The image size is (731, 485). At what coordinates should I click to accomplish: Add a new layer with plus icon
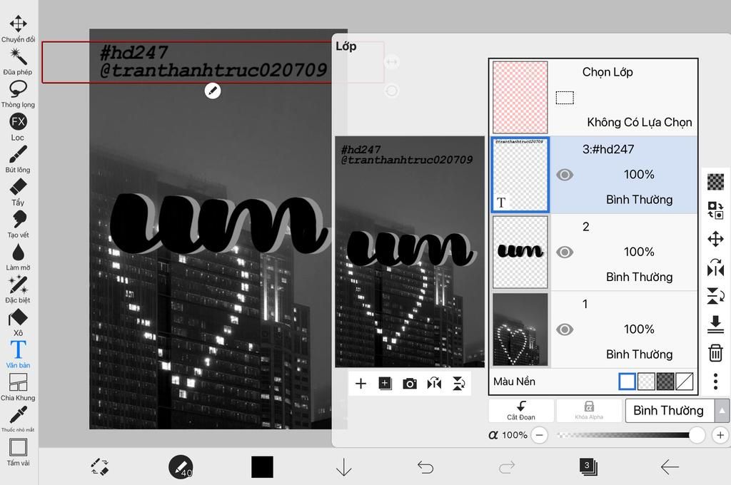pos(361,384)
